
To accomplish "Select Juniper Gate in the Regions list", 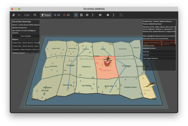I will point(26,43).
